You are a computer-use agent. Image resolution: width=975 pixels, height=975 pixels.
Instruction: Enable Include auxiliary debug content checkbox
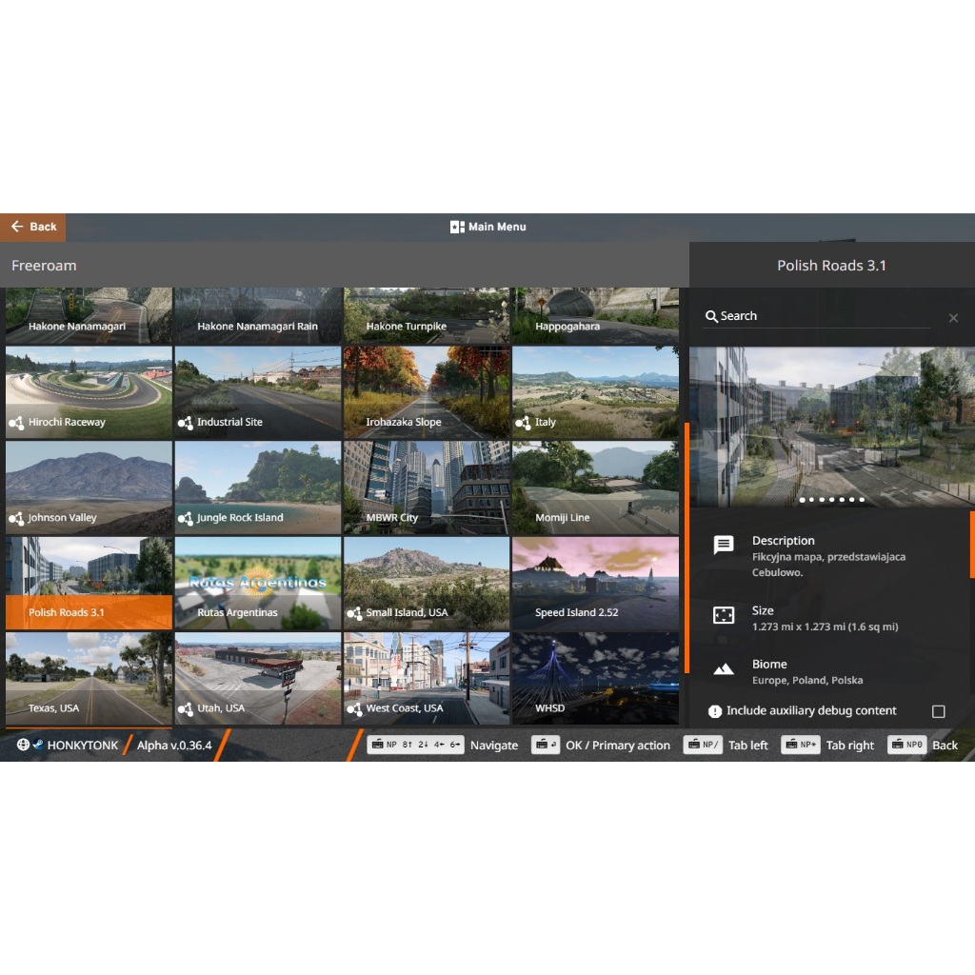(x=938, y=710)
